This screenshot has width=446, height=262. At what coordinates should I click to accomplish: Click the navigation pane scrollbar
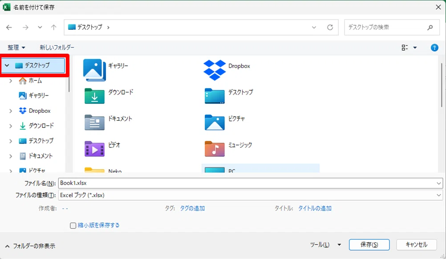[69, 84]
